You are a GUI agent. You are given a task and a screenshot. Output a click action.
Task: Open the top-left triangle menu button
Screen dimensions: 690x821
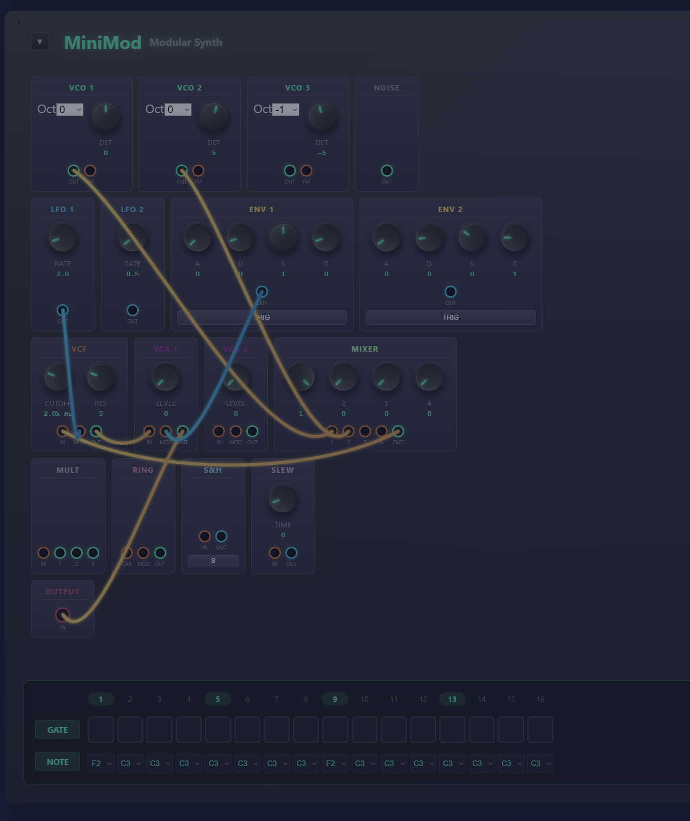pyautogui.click(x=40, y=42)
